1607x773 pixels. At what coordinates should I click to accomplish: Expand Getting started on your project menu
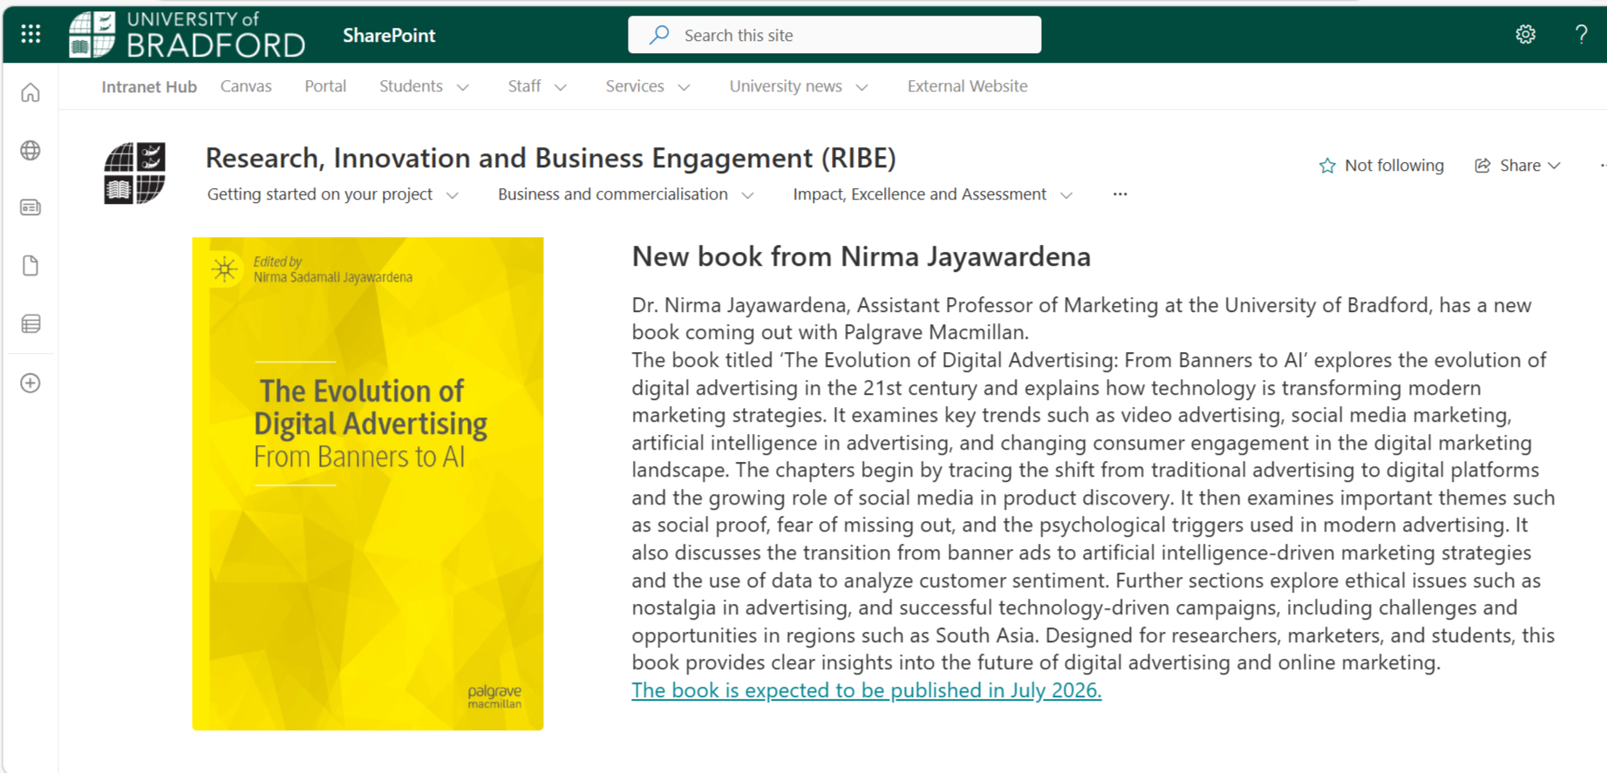point(333,194)
